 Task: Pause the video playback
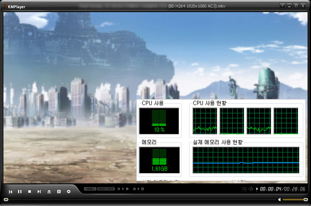click(20, 191)
